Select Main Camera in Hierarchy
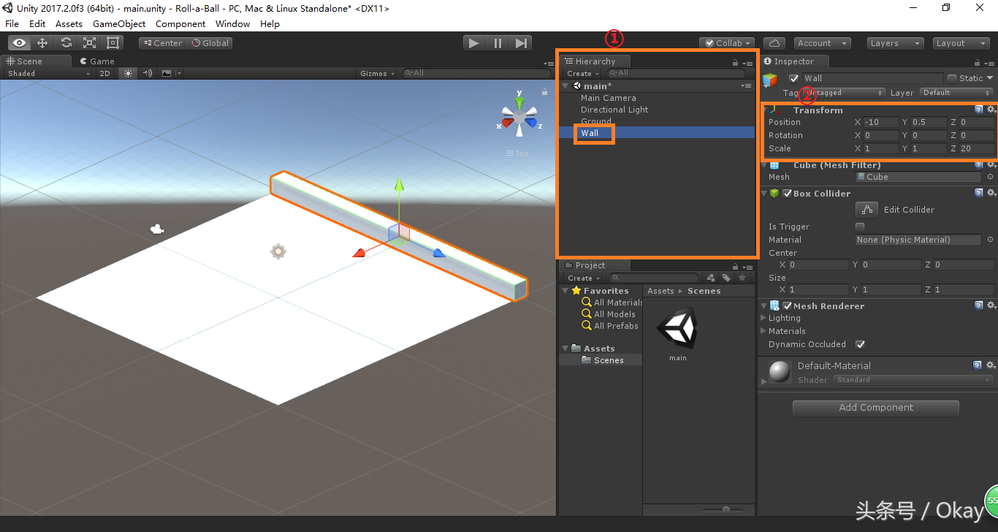The height and width of the screenshot is (532, 998). coord(608,98)
